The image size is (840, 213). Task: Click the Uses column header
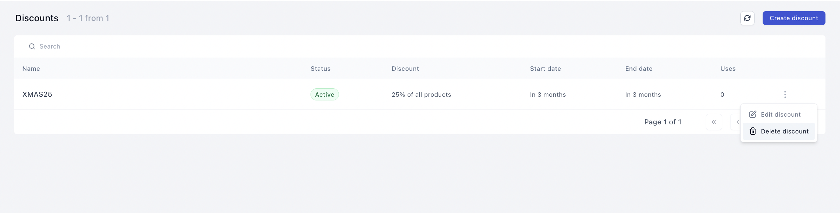point(728,69)
